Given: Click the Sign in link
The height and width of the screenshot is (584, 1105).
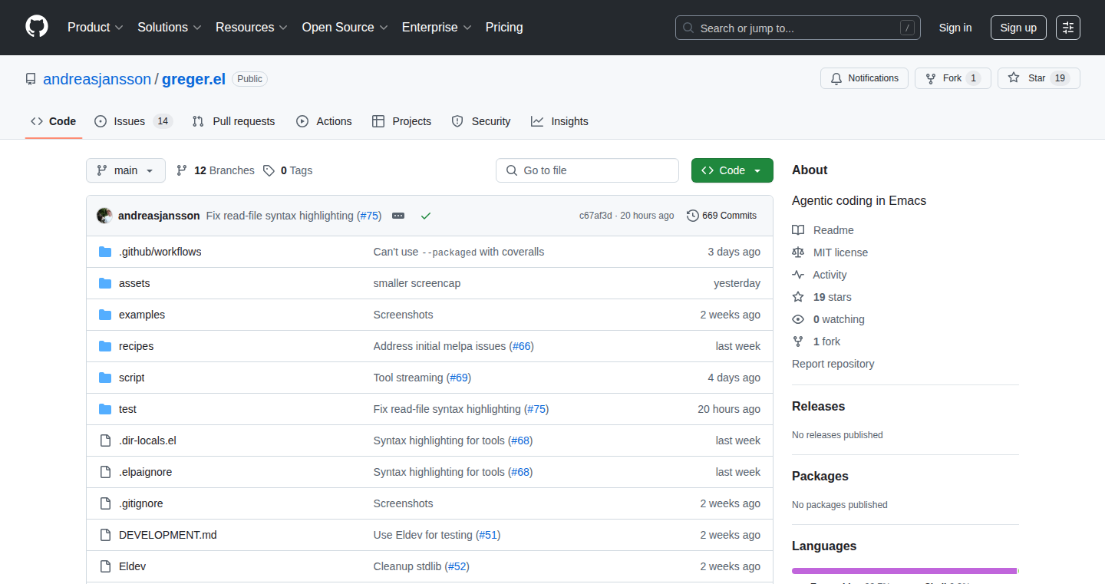Looking at the screenshot, I should coord(955,28).
